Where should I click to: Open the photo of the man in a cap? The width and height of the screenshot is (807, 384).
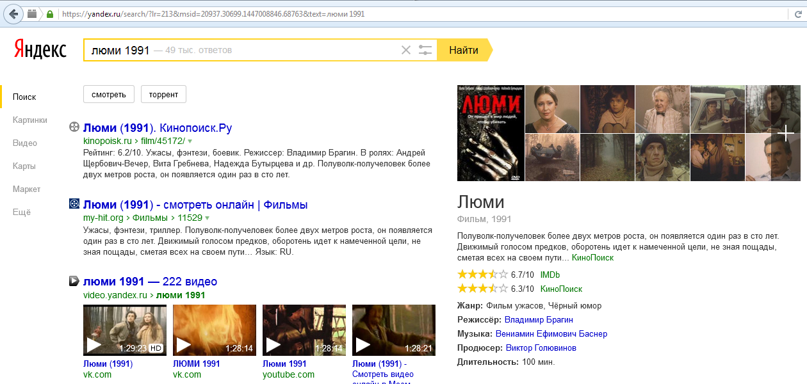click(x=662, y=157)
